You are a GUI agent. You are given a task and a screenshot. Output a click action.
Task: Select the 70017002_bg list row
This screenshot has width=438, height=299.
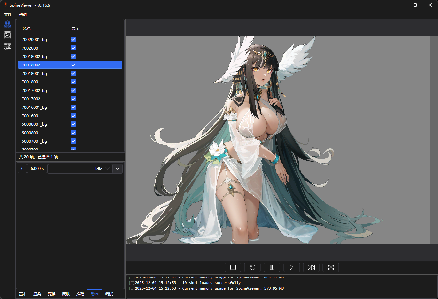coord(70,90)
